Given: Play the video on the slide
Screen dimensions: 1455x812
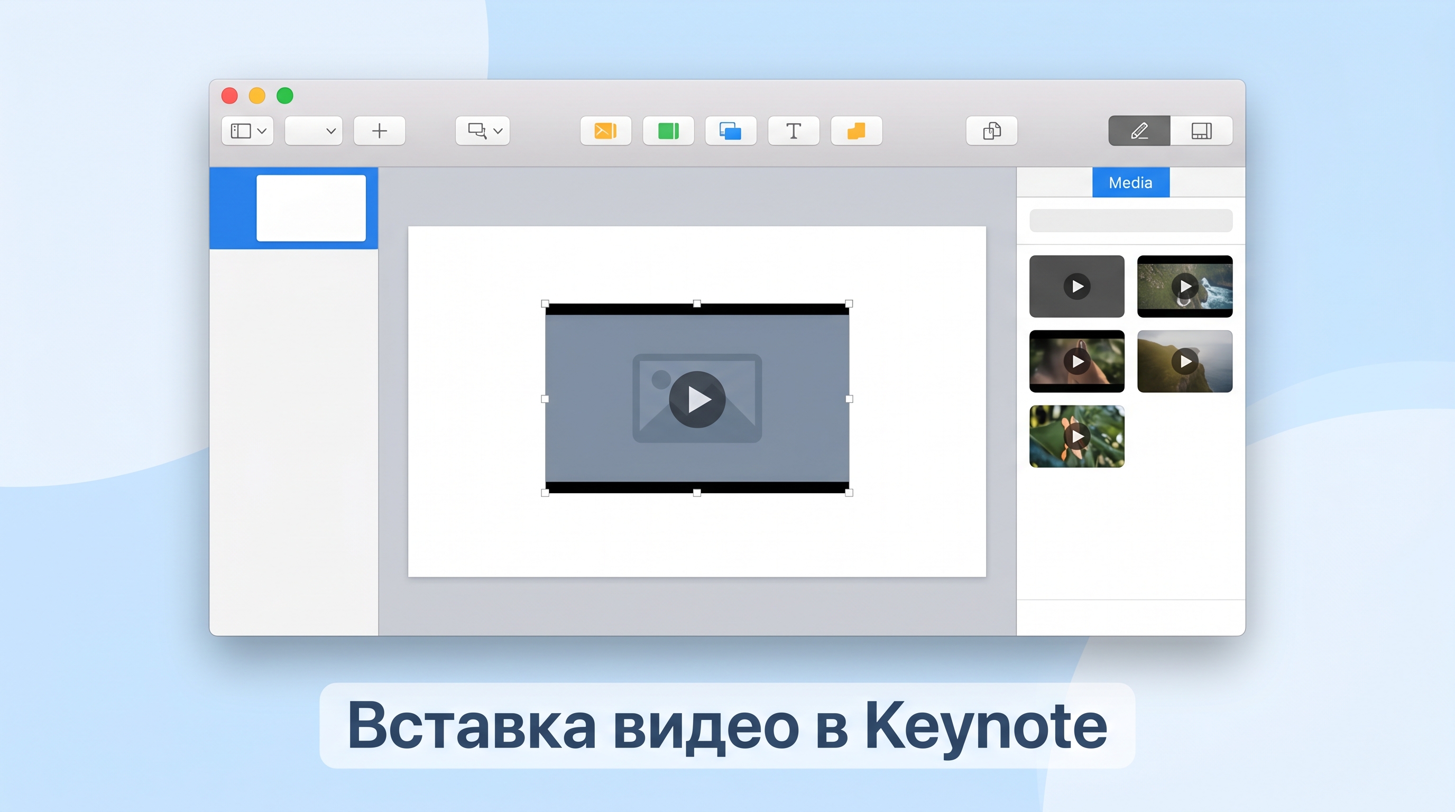Looking at the screenshot, I should click(697, 399).
